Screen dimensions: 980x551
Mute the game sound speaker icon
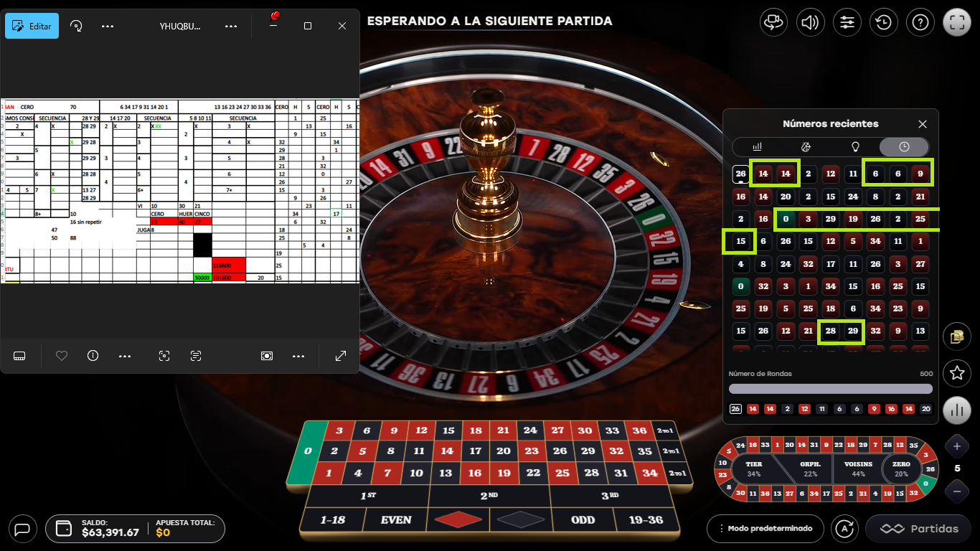click(811, 22)
